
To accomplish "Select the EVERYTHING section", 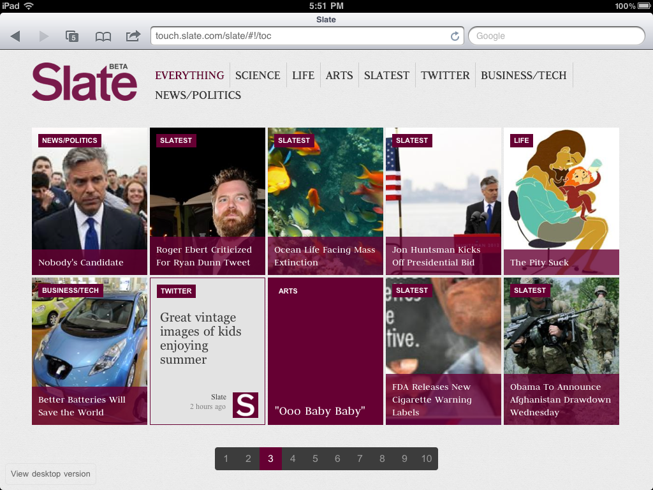I will (x=189, y=75).
